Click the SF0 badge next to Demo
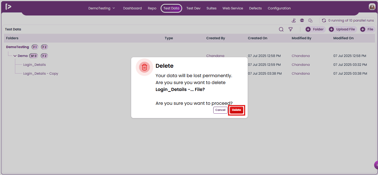 click(x=34, y=56)
